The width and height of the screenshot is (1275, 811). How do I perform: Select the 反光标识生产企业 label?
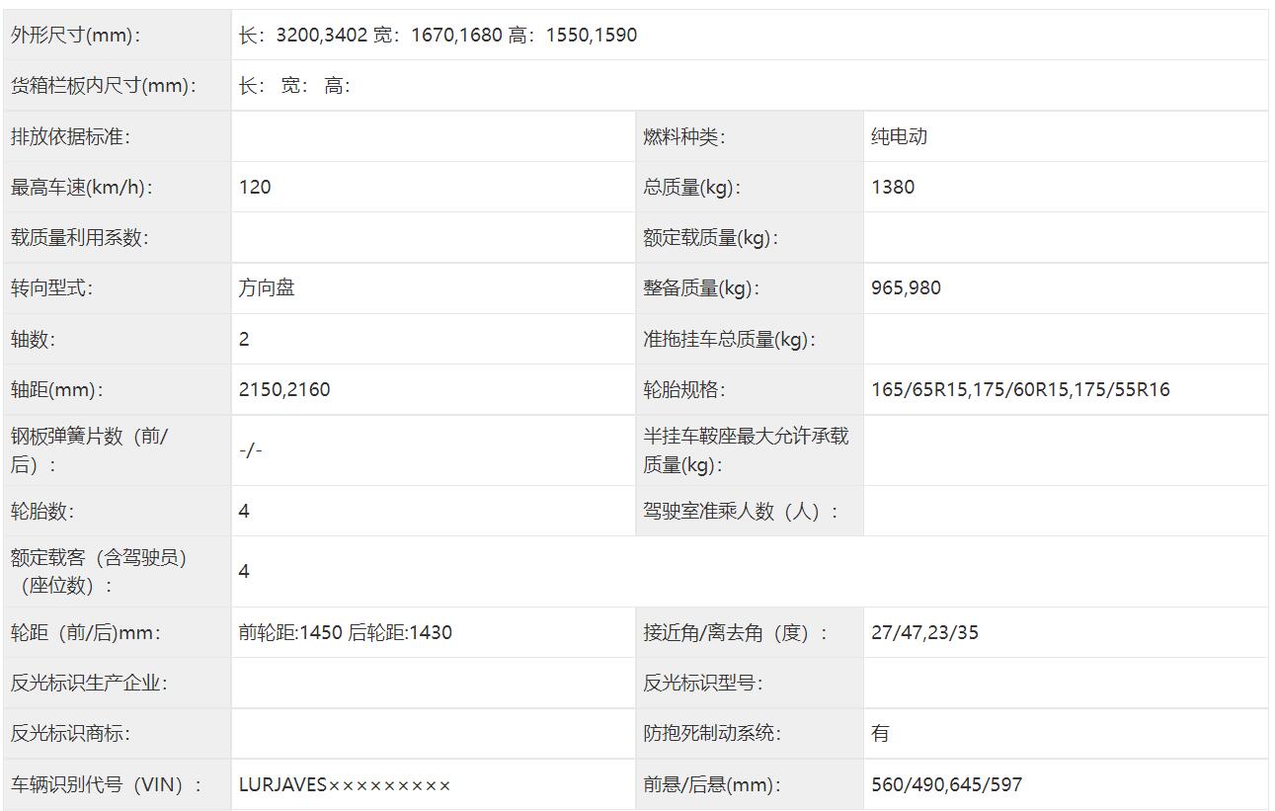(89, 684)
